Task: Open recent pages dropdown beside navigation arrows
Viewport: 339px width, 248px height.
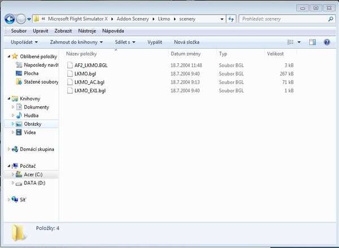Action: tap(29, 19)
